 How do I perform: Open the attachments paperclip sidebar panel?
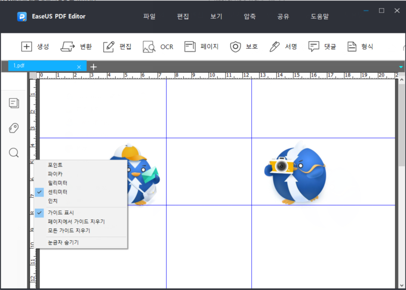[x=14, y=128]
